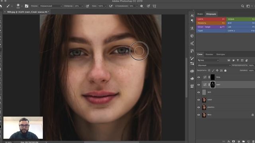Enable airbrush-style build-up effect
This screenshot has width=255, height=143.
pos(111,6)
